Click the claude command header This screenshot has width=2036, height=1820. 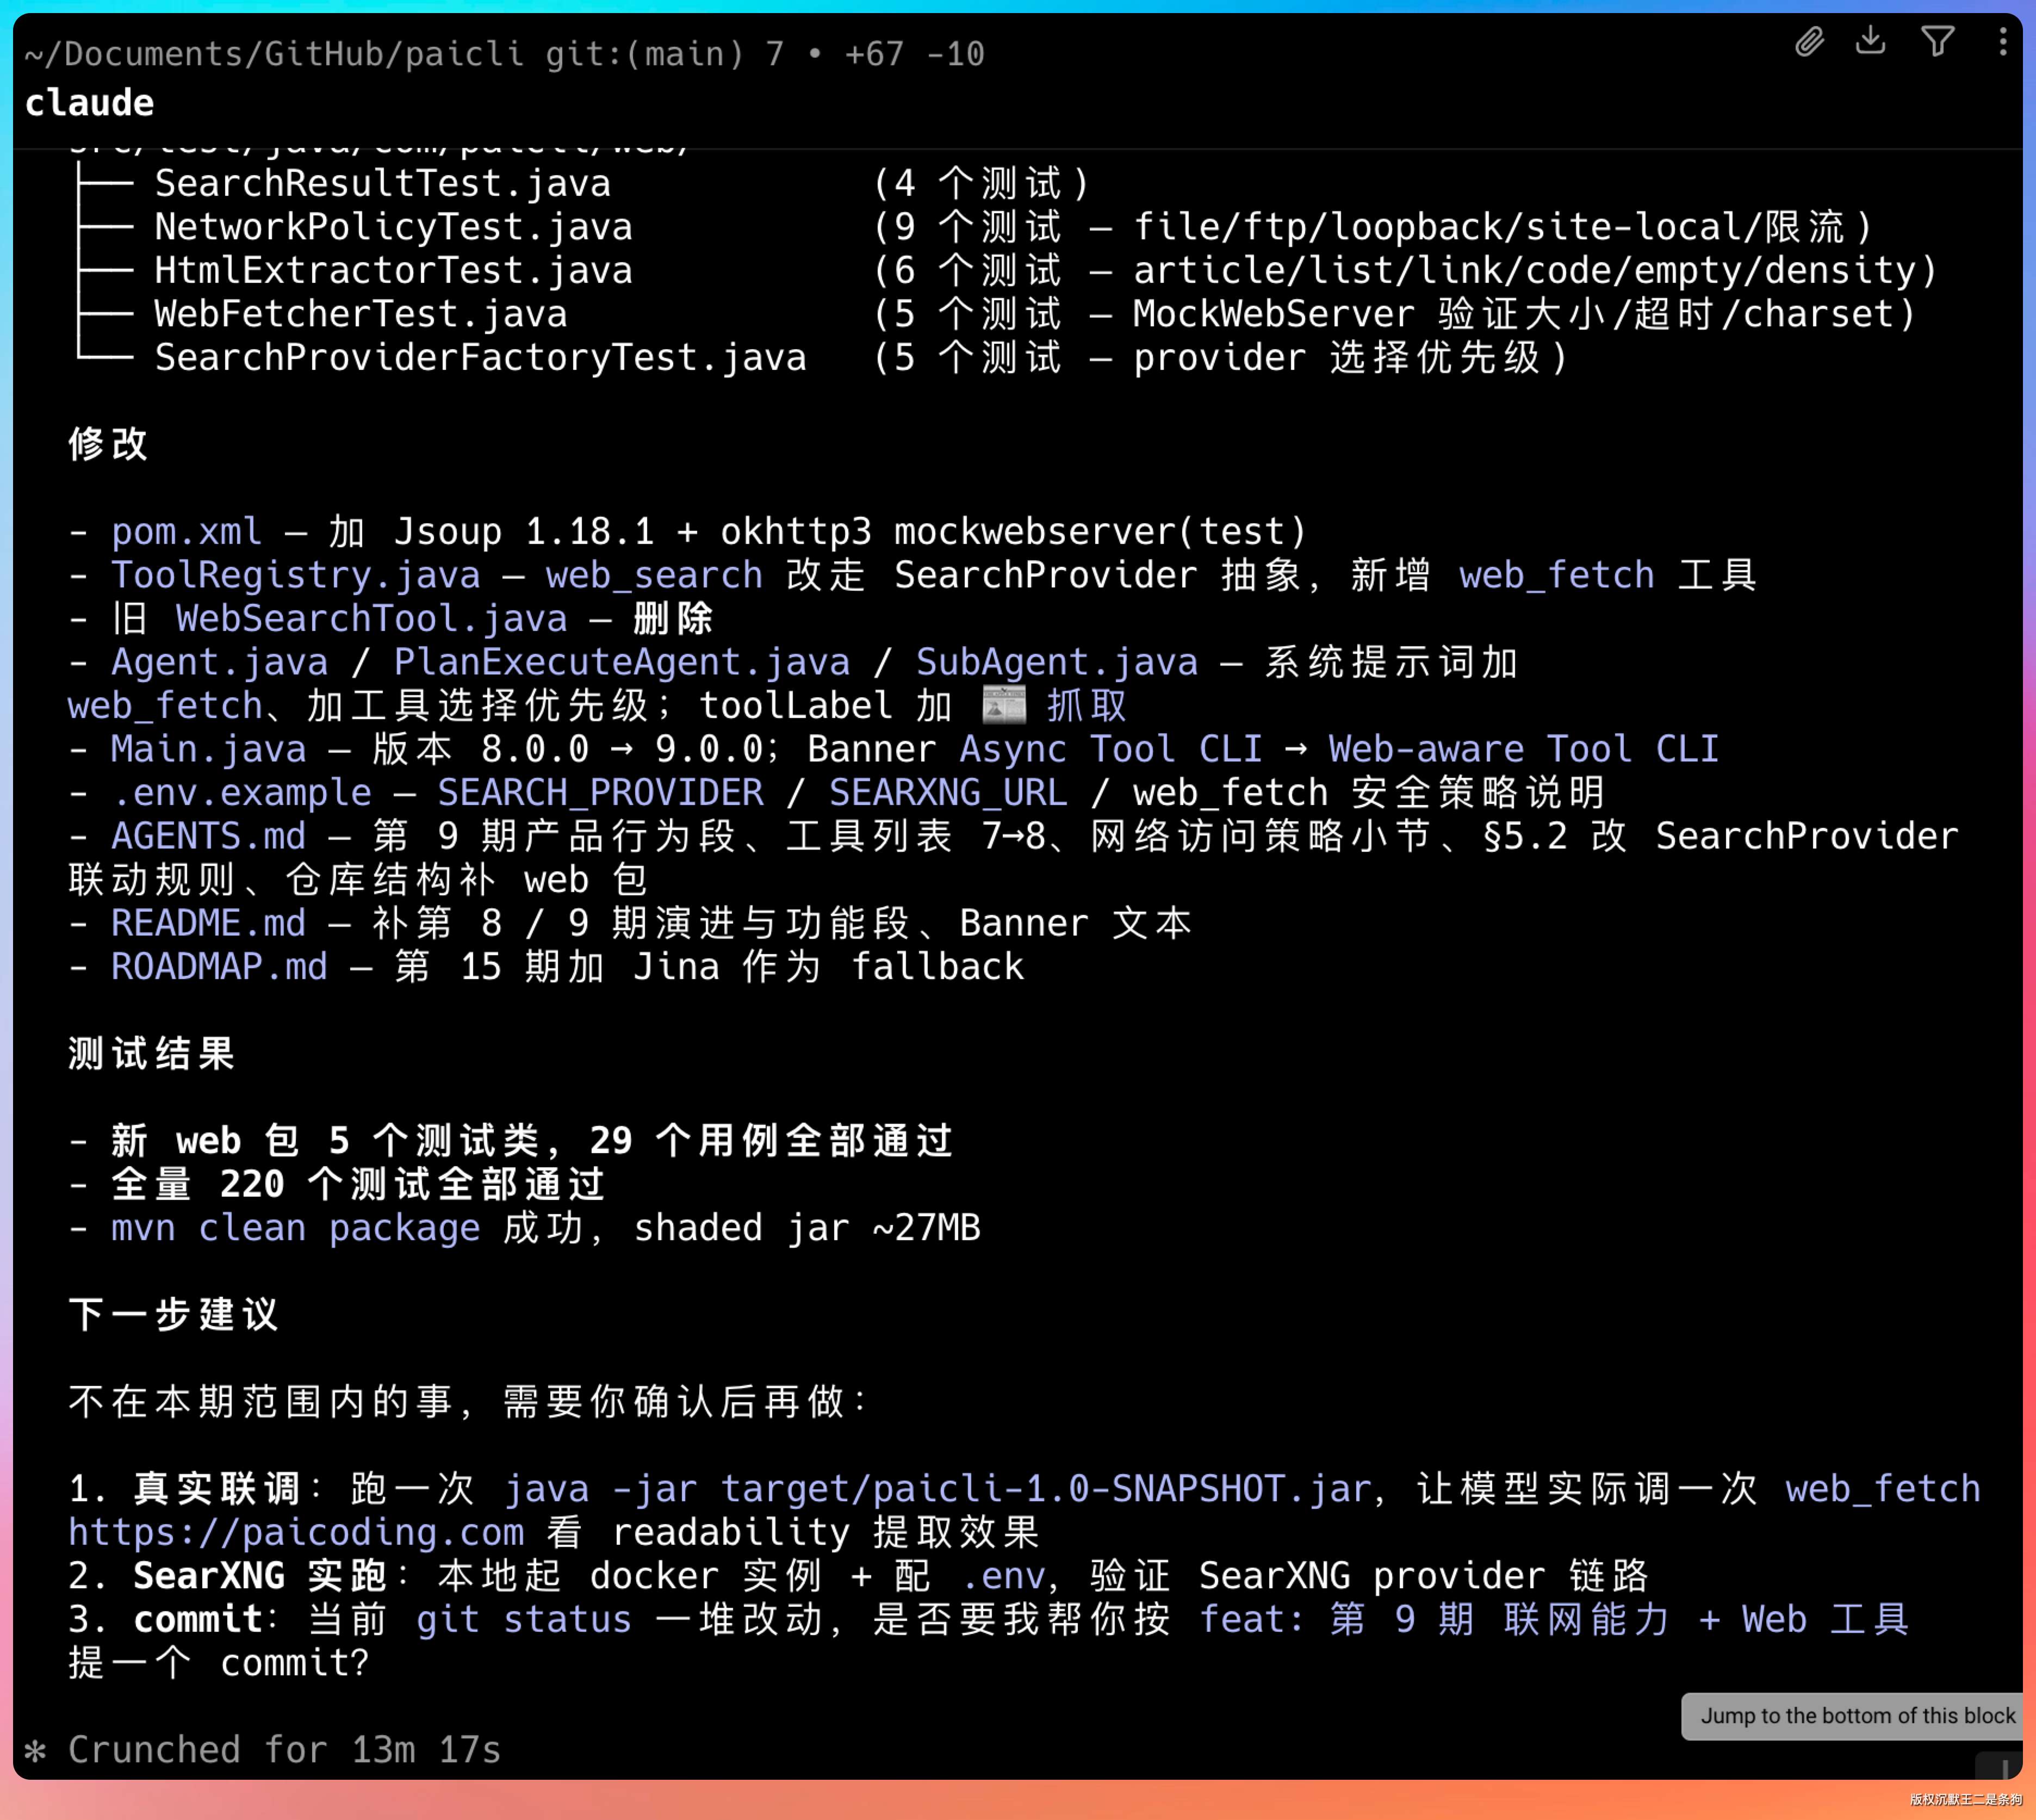pos(89,103)
